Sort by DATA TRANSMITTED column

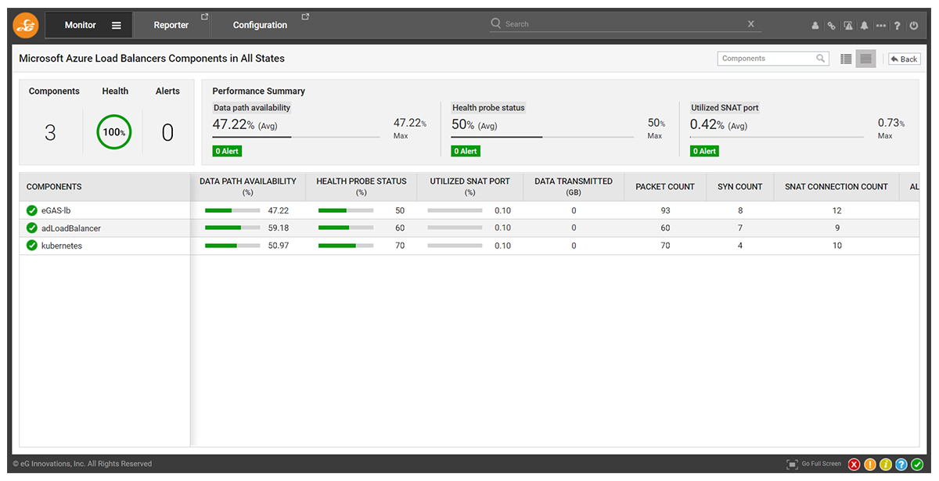click(574, 186)
